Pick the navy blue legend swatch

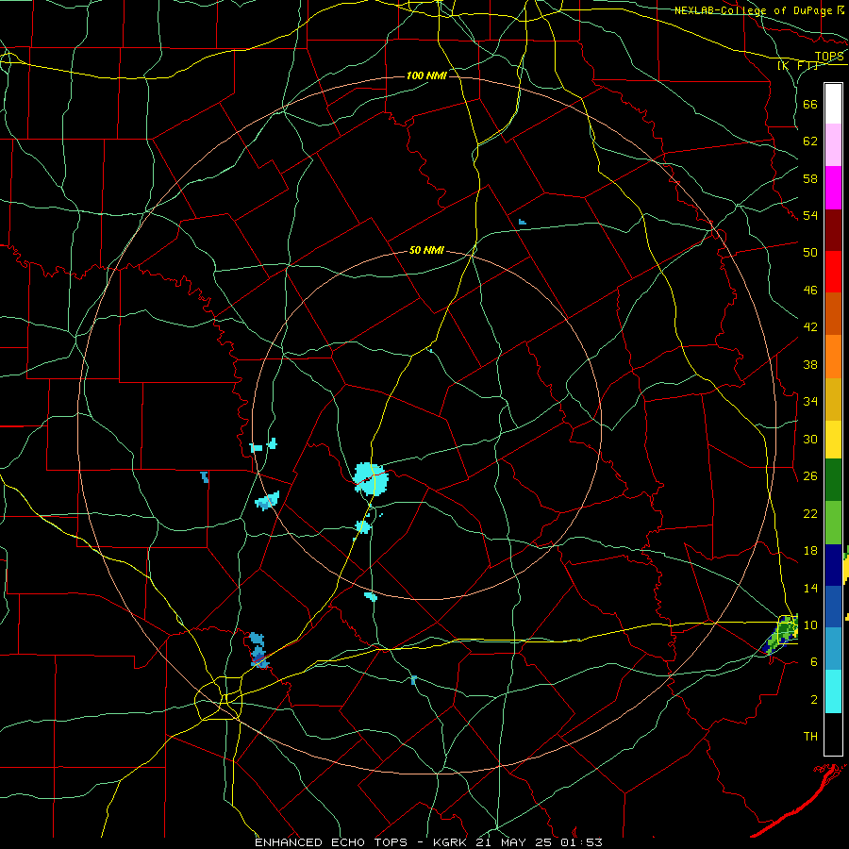coord(833,565)
